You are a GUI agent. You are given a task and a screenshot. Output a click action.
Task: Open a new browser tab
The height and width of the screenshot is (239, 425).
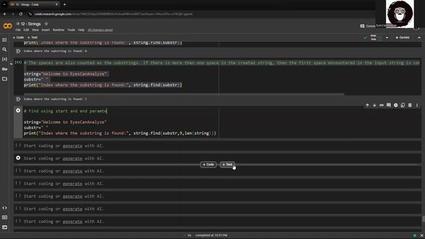tap(64, 5)
